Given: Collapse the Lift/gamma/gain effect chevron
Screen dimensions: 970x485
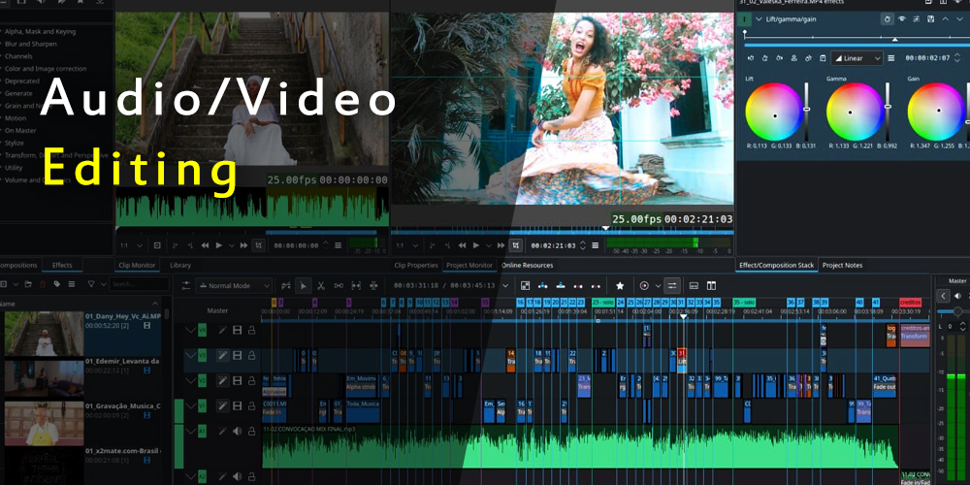Looking at the screenshot, I should click(x=760, y=19).
